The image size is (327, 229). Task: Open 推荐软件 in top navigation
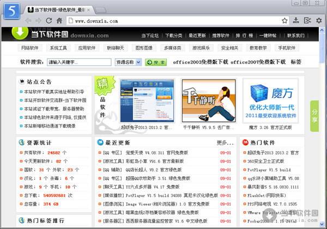[221, 35]
